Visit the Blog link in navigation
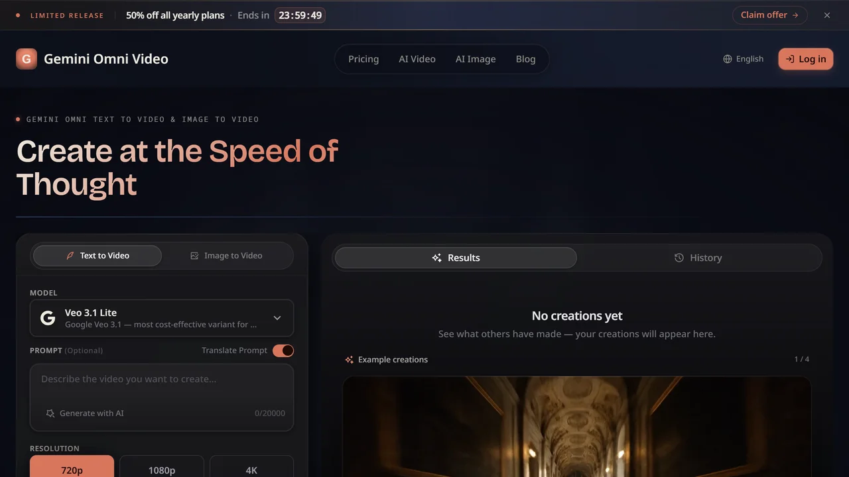Viewport: 849px width, 477px height. pyautogui.click(x=525, y=59)
